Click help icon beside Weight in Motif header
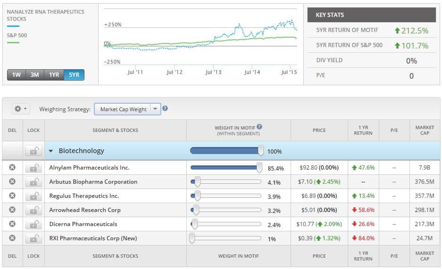 coord(259,127)
